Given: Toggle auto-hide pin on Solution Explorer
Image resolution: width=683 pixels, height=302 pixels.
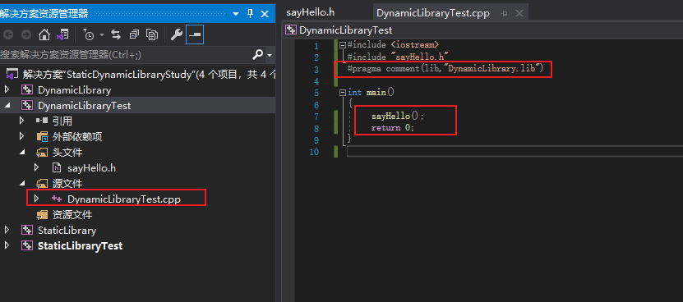Looking at the screenshot, I should (x=250, y=14).
